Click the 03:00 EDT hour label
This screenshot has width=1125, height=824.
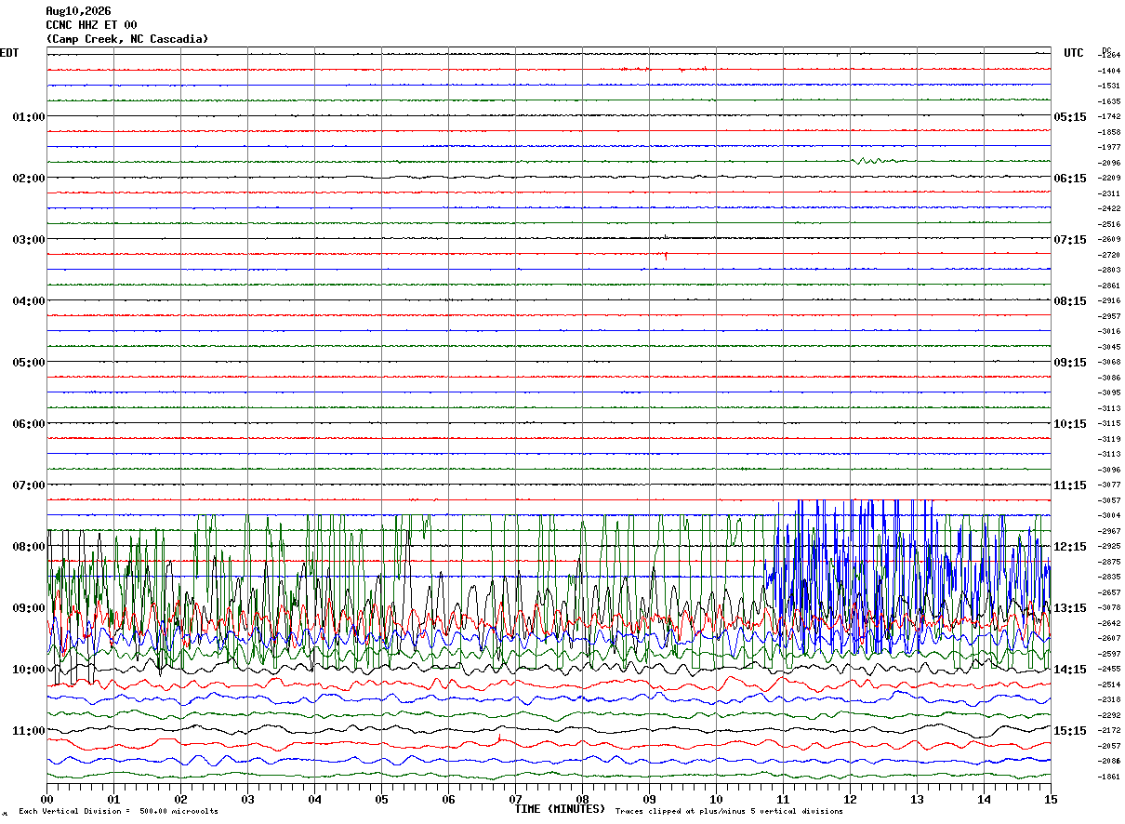pos(29,240)
